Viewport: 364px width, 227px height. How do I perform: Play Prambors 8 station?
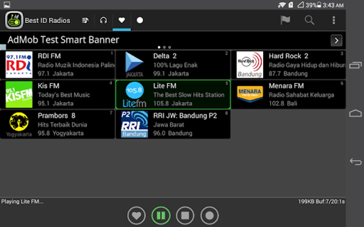pyautogui.click(x=58, y=124)
